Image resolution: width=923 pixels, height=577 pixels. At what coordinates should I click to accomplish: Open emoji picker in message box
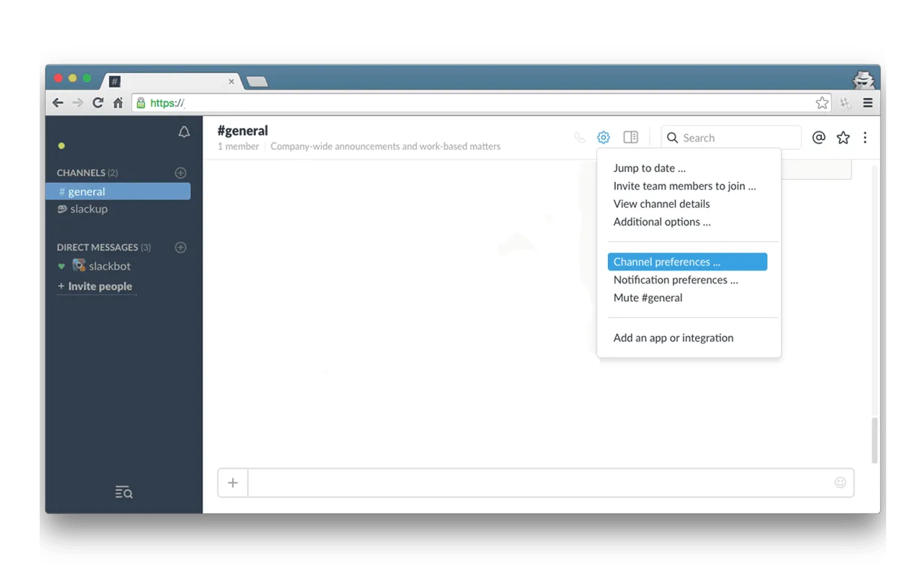click(840, 483)
